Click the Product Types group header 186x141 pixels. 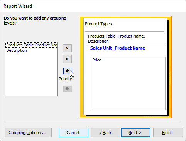[124, 26]
